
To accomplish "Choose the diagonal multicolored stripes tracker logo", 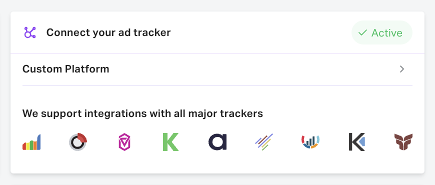I will pos(264,141).
